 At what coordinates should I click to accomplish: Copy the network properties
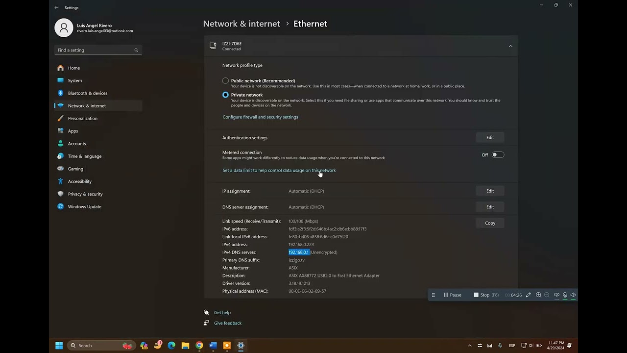[x=490, y=223]
